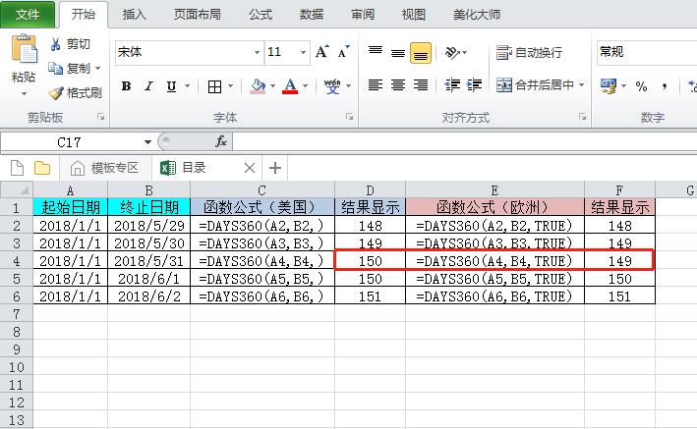Open the number format dropdown (常规)

(x=645, y=52)
